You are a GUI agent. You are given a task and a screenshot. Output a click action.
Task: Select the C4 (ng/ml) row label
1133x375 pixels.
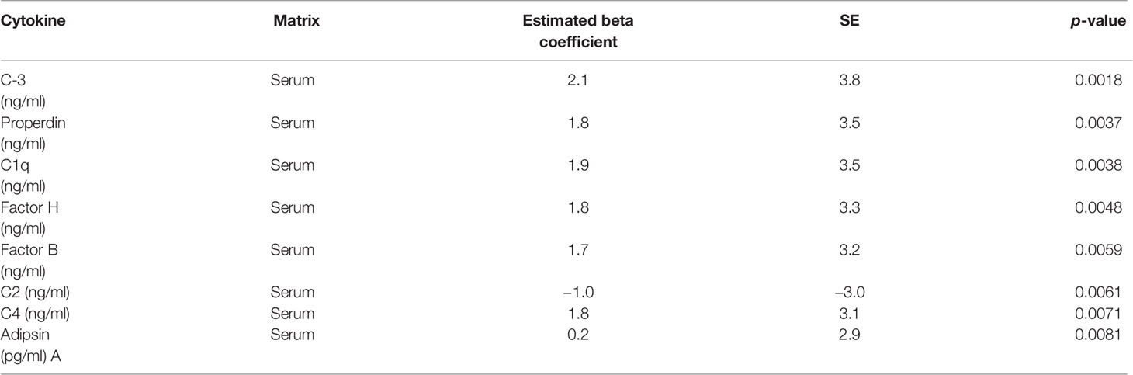click(30, 314)
